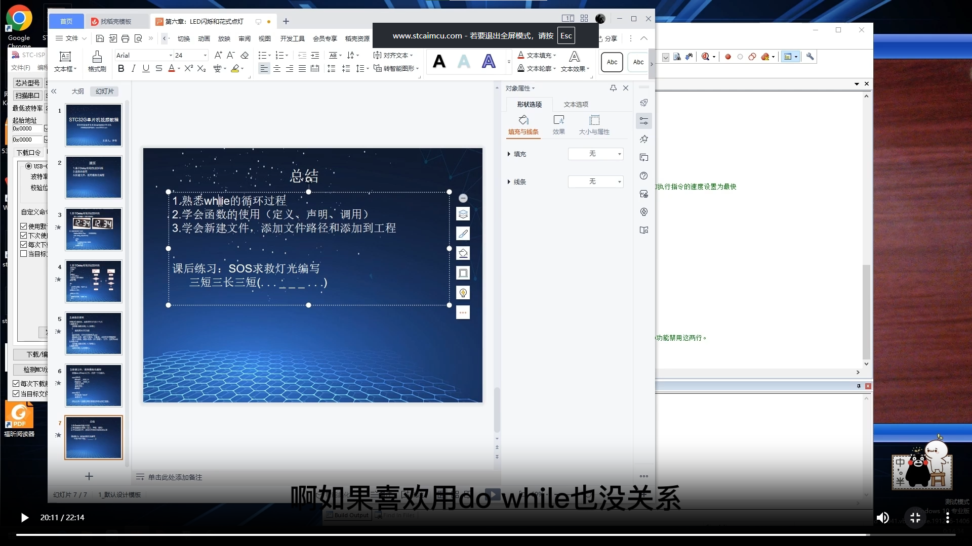Expand the font size 24 dropdown
The height and width of the screenshot is (546, 972).
click(205, 55)
